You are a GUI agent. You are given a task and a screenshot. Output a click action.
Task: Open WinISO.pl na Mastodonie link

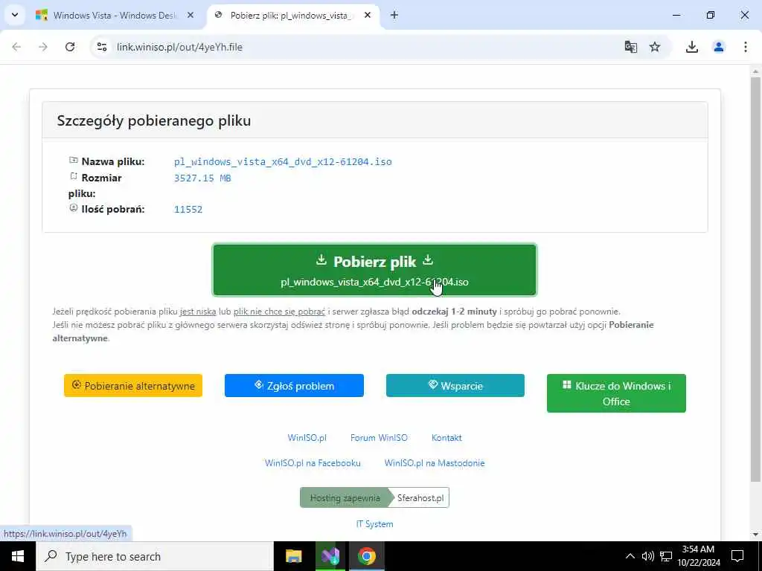tap(435, 462)
